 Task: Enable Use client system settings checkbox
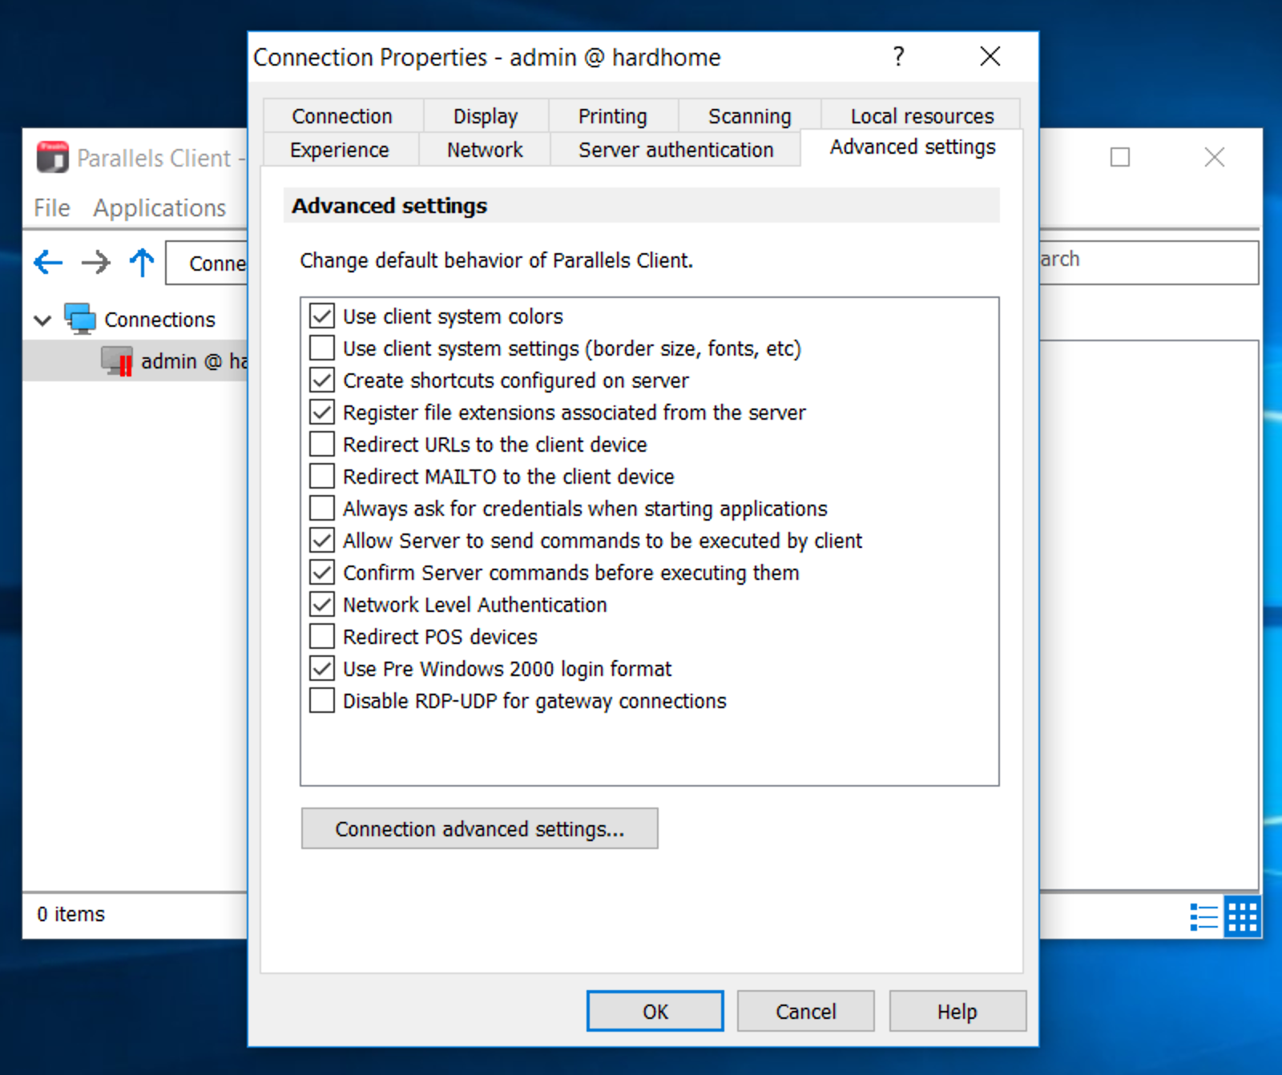coord(322,348)
